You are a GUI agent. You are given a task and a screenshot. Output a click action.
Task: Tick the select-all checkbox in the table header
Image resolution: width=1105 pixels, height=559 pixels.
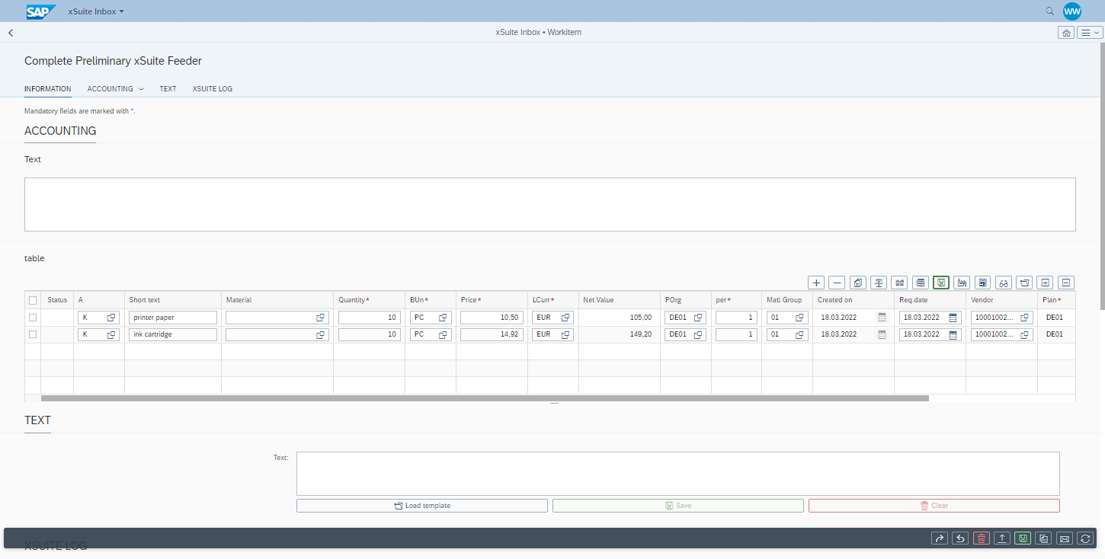coord(32,300)
